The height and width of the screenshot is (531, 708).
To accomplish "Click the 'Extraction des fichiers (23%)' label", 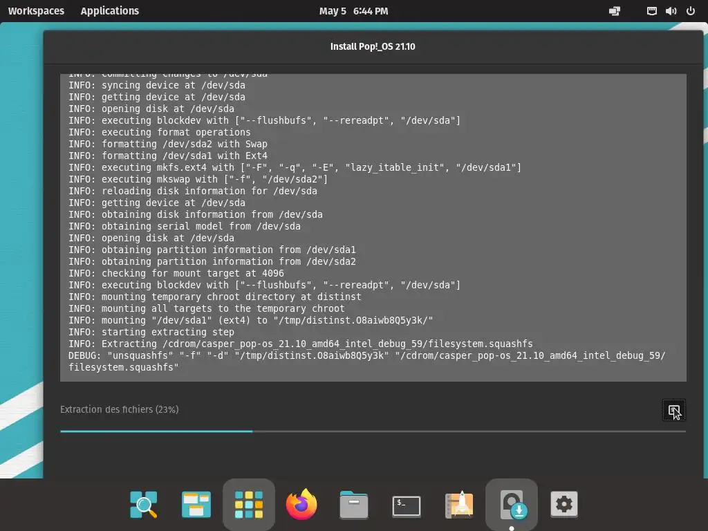I will (119, 409).
